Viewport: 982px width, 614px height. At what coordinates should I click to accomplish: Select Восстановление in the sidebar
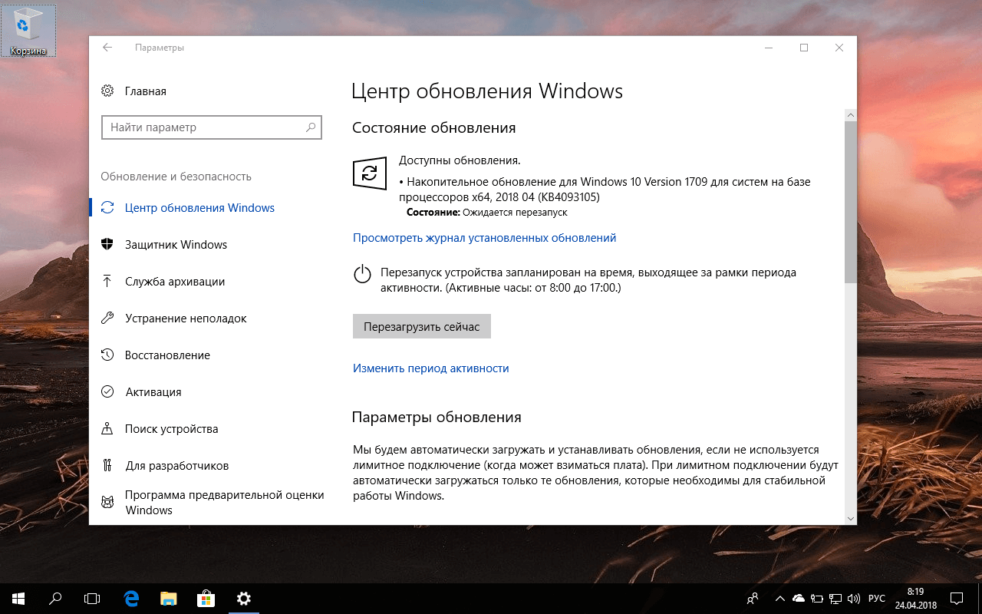(x=167, y=355)
